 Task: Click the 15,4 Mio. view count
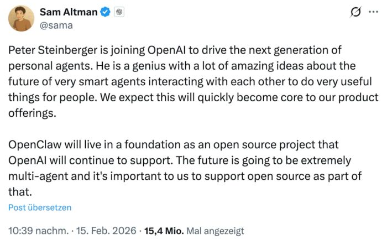164,231
